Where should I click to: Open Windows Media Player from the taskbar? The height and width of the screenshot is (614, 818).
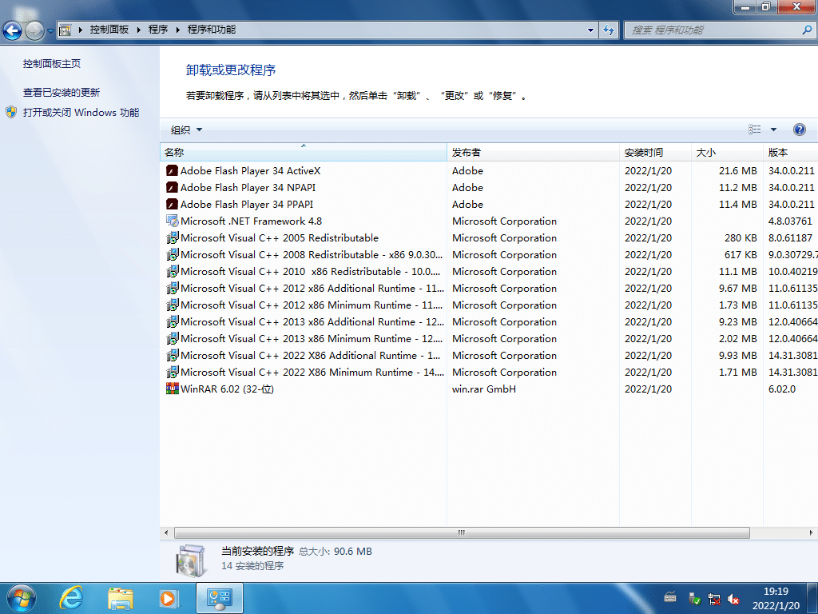(x=169, y=598)
